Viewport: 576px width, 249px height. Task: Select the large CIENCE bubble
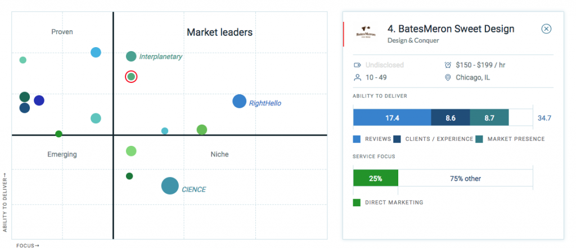click(169, 186)
